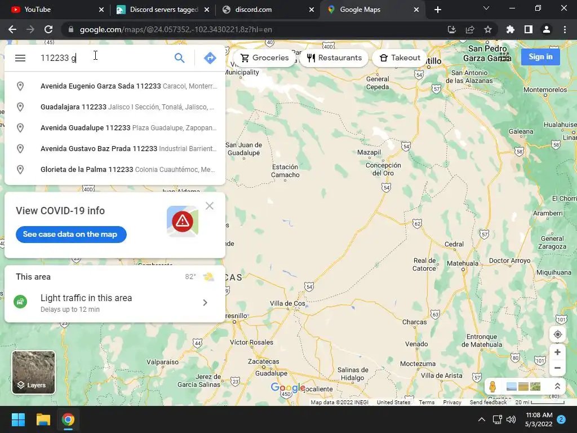
Task: Open the Google apps grid icon
Action: pyautogui.click(x=504, y=57)
